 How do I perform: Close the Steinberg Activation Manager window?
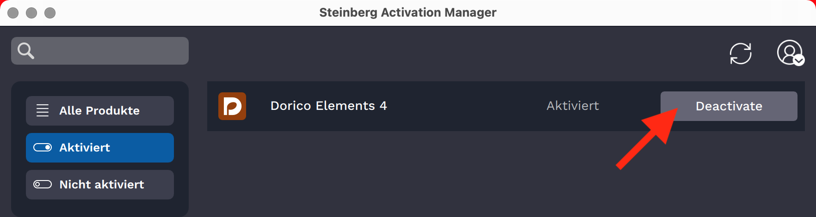point(13,13)
